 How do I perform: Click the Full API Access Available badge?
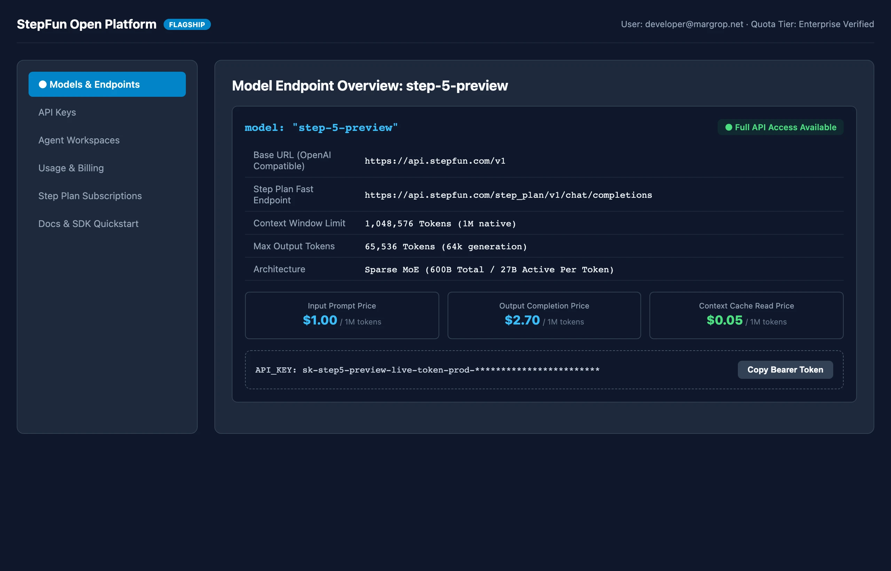(x=781, y=127)
